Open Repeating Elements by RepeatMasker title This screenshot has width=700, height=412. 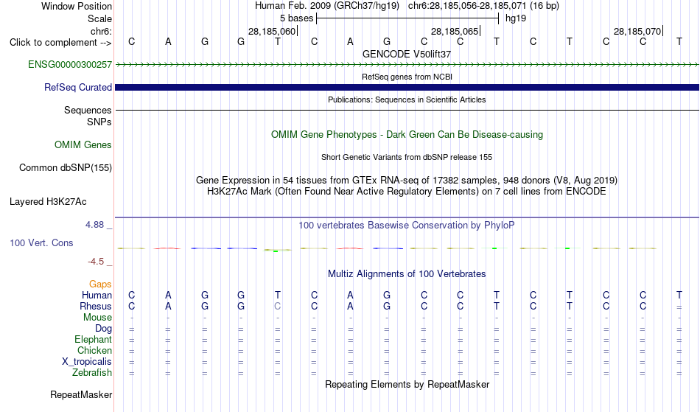[x=407, y=384]
